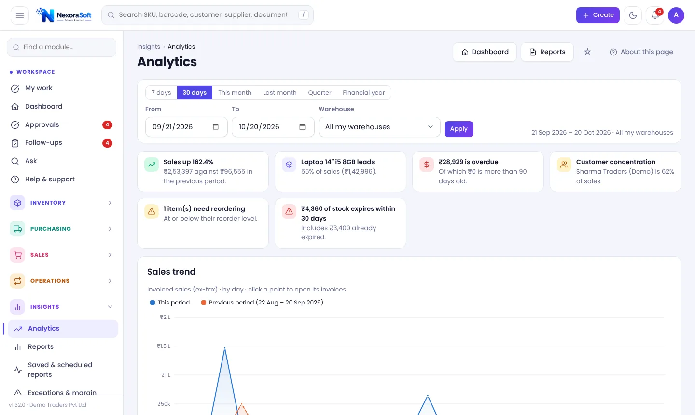This screenshot has width=695, height=415.
Task: Select the Last month tab
Action: 280,93
